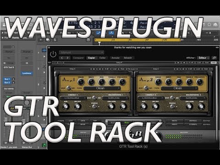Click the Copier button
The height and width of the screenshot is (165, 220).
coord(92,58)
